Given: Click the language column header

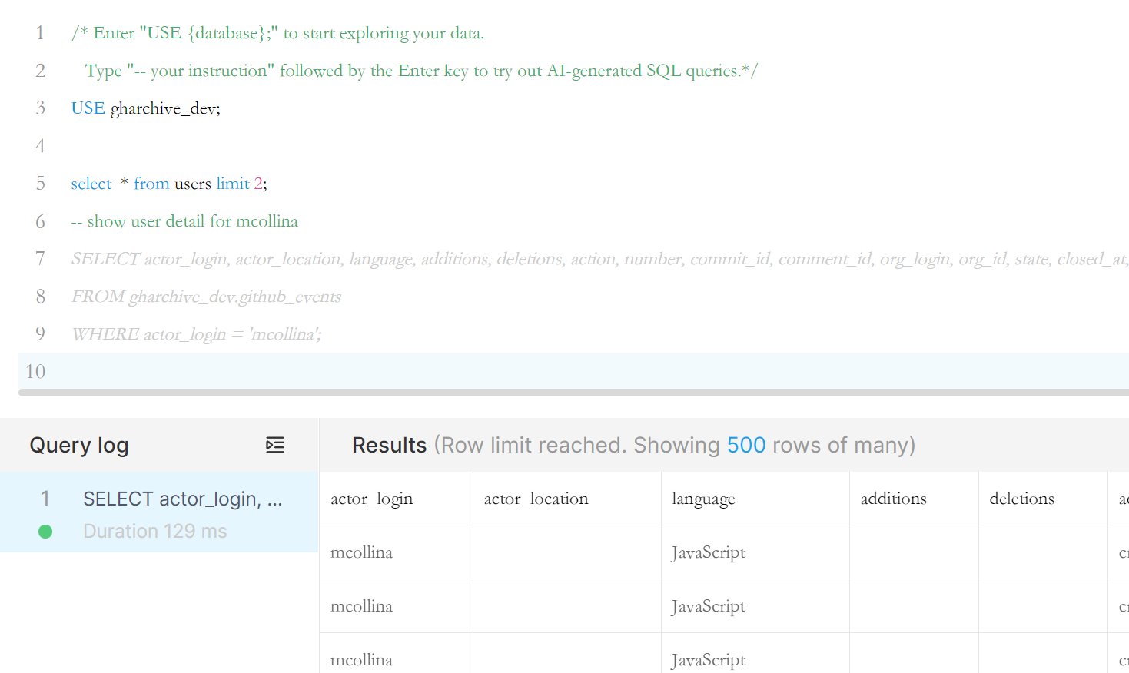Looking at the screenshot, I should click(x=703, y=499).
